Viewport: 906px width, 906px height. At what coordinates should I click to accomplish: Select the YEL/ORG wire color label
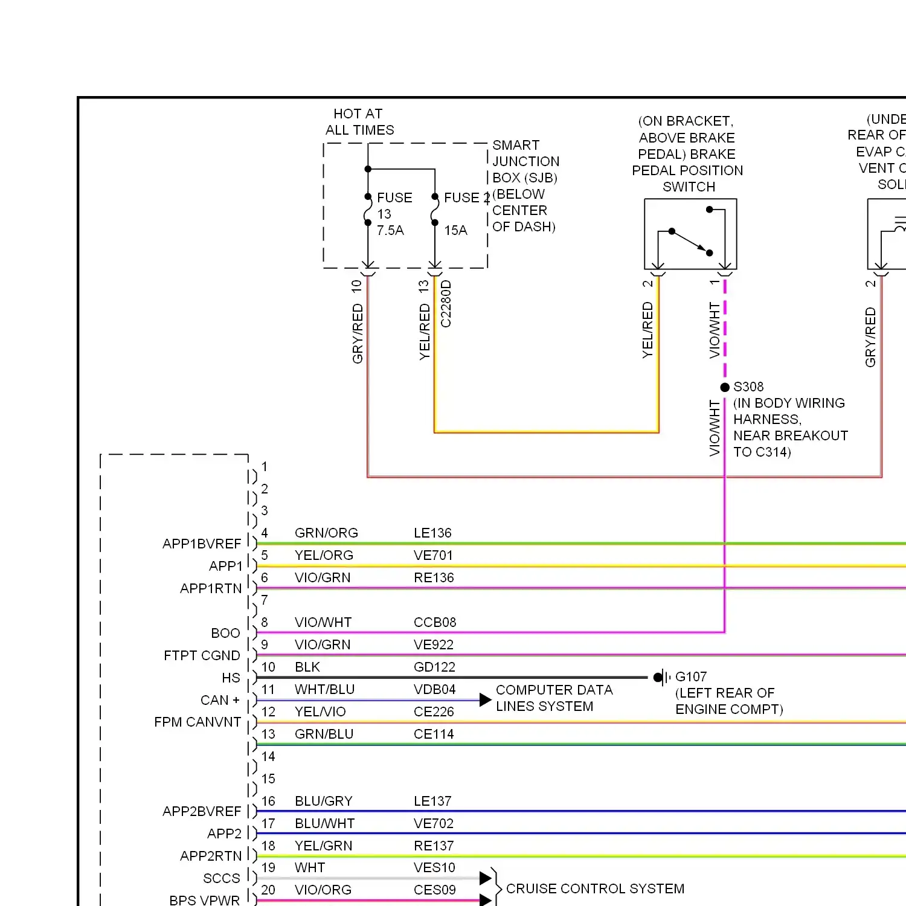click(324, 555)
